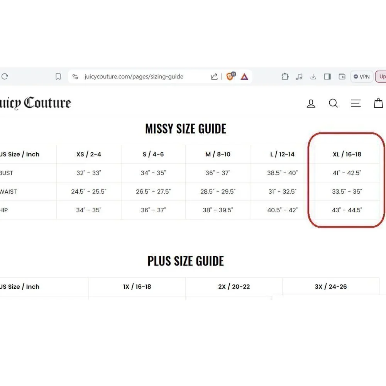
Task: Toggle the VPN button
Action: (x=362, y=76)
